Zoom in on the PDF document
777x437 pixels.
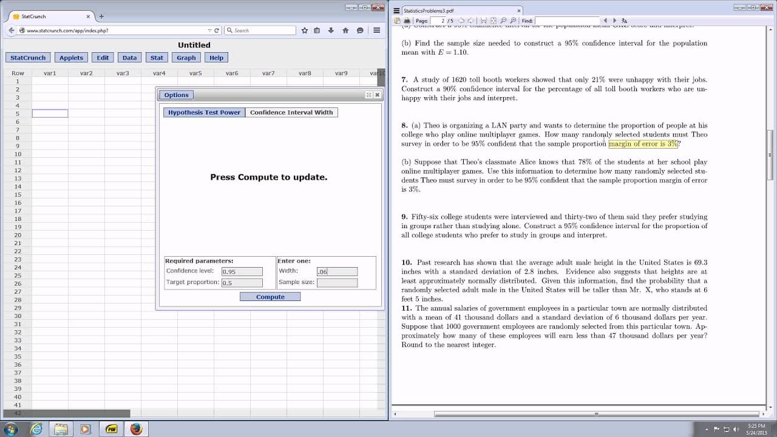[x=513, y=21]
